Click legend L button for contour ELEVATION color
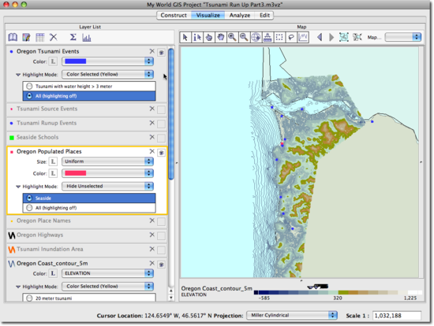 53,273
